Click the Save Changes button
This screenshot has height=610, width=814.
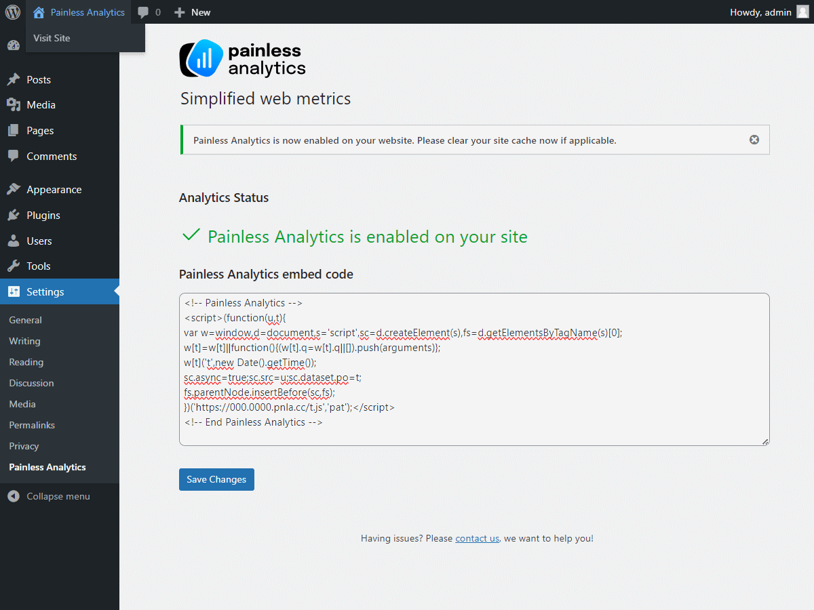[x=216, y=479]
